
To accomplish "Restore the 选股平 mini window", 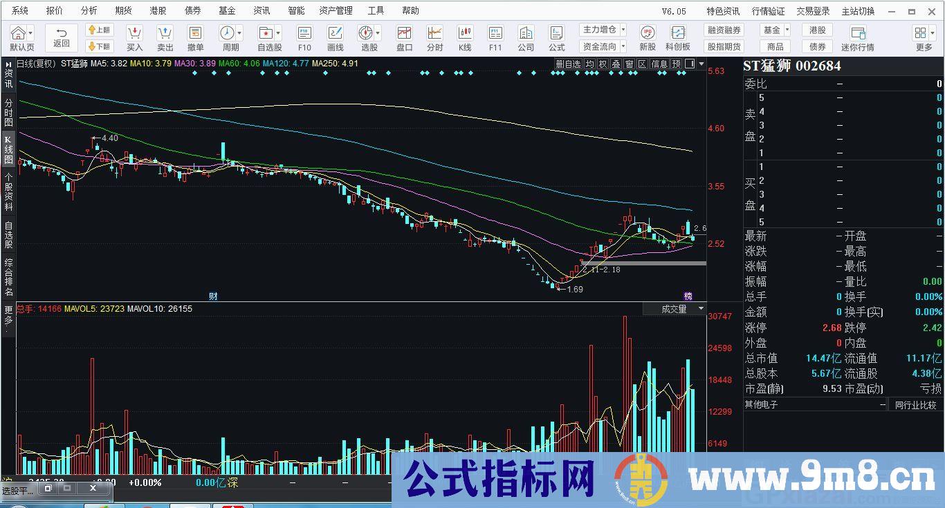I will 46,487.
